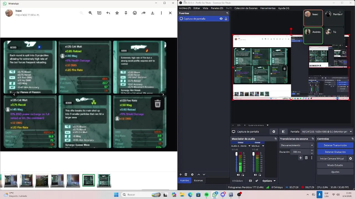Open the Desvanecimiento transition dropdown
The height and width of the screenshot is (199, 355).
297,145
